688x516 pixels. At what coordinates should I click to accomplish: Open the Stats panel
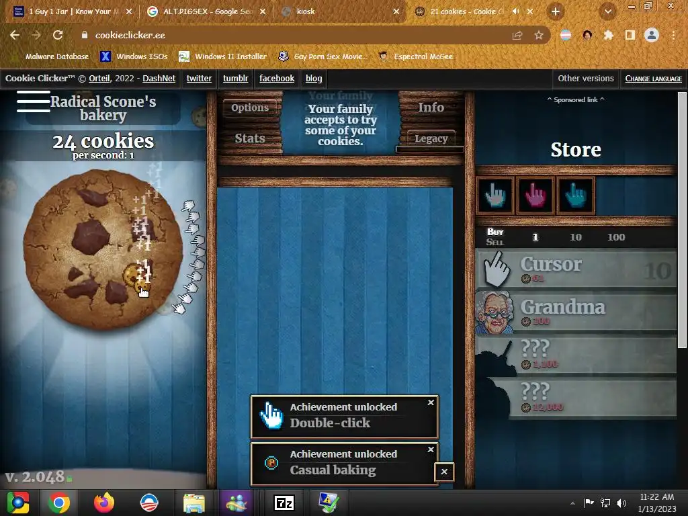(x=250, y=138)
